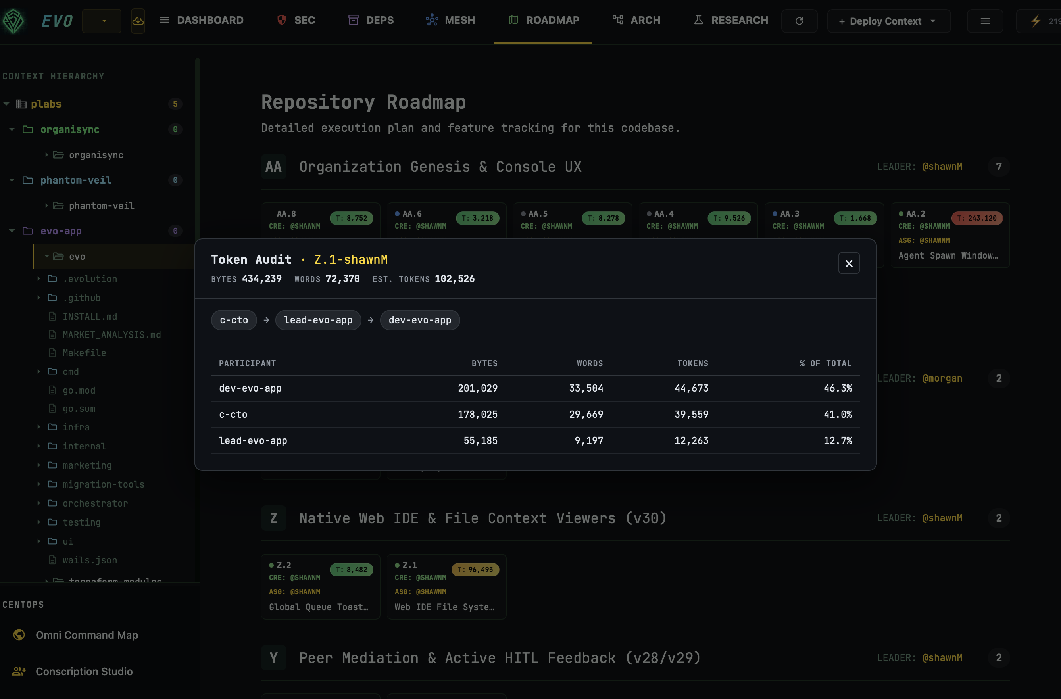Open MARKET_ANALYSIS.md file

click(x=111, y=335)
